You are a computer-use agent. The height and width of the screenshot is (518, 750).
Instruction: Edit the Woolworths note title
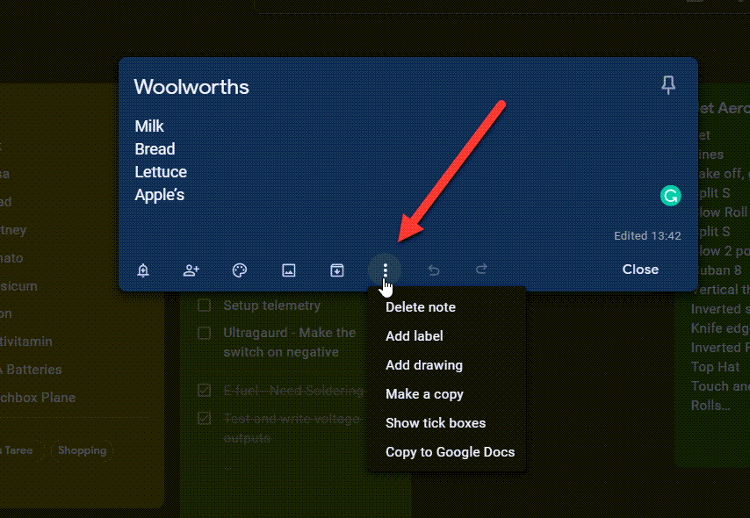[191, 87]
